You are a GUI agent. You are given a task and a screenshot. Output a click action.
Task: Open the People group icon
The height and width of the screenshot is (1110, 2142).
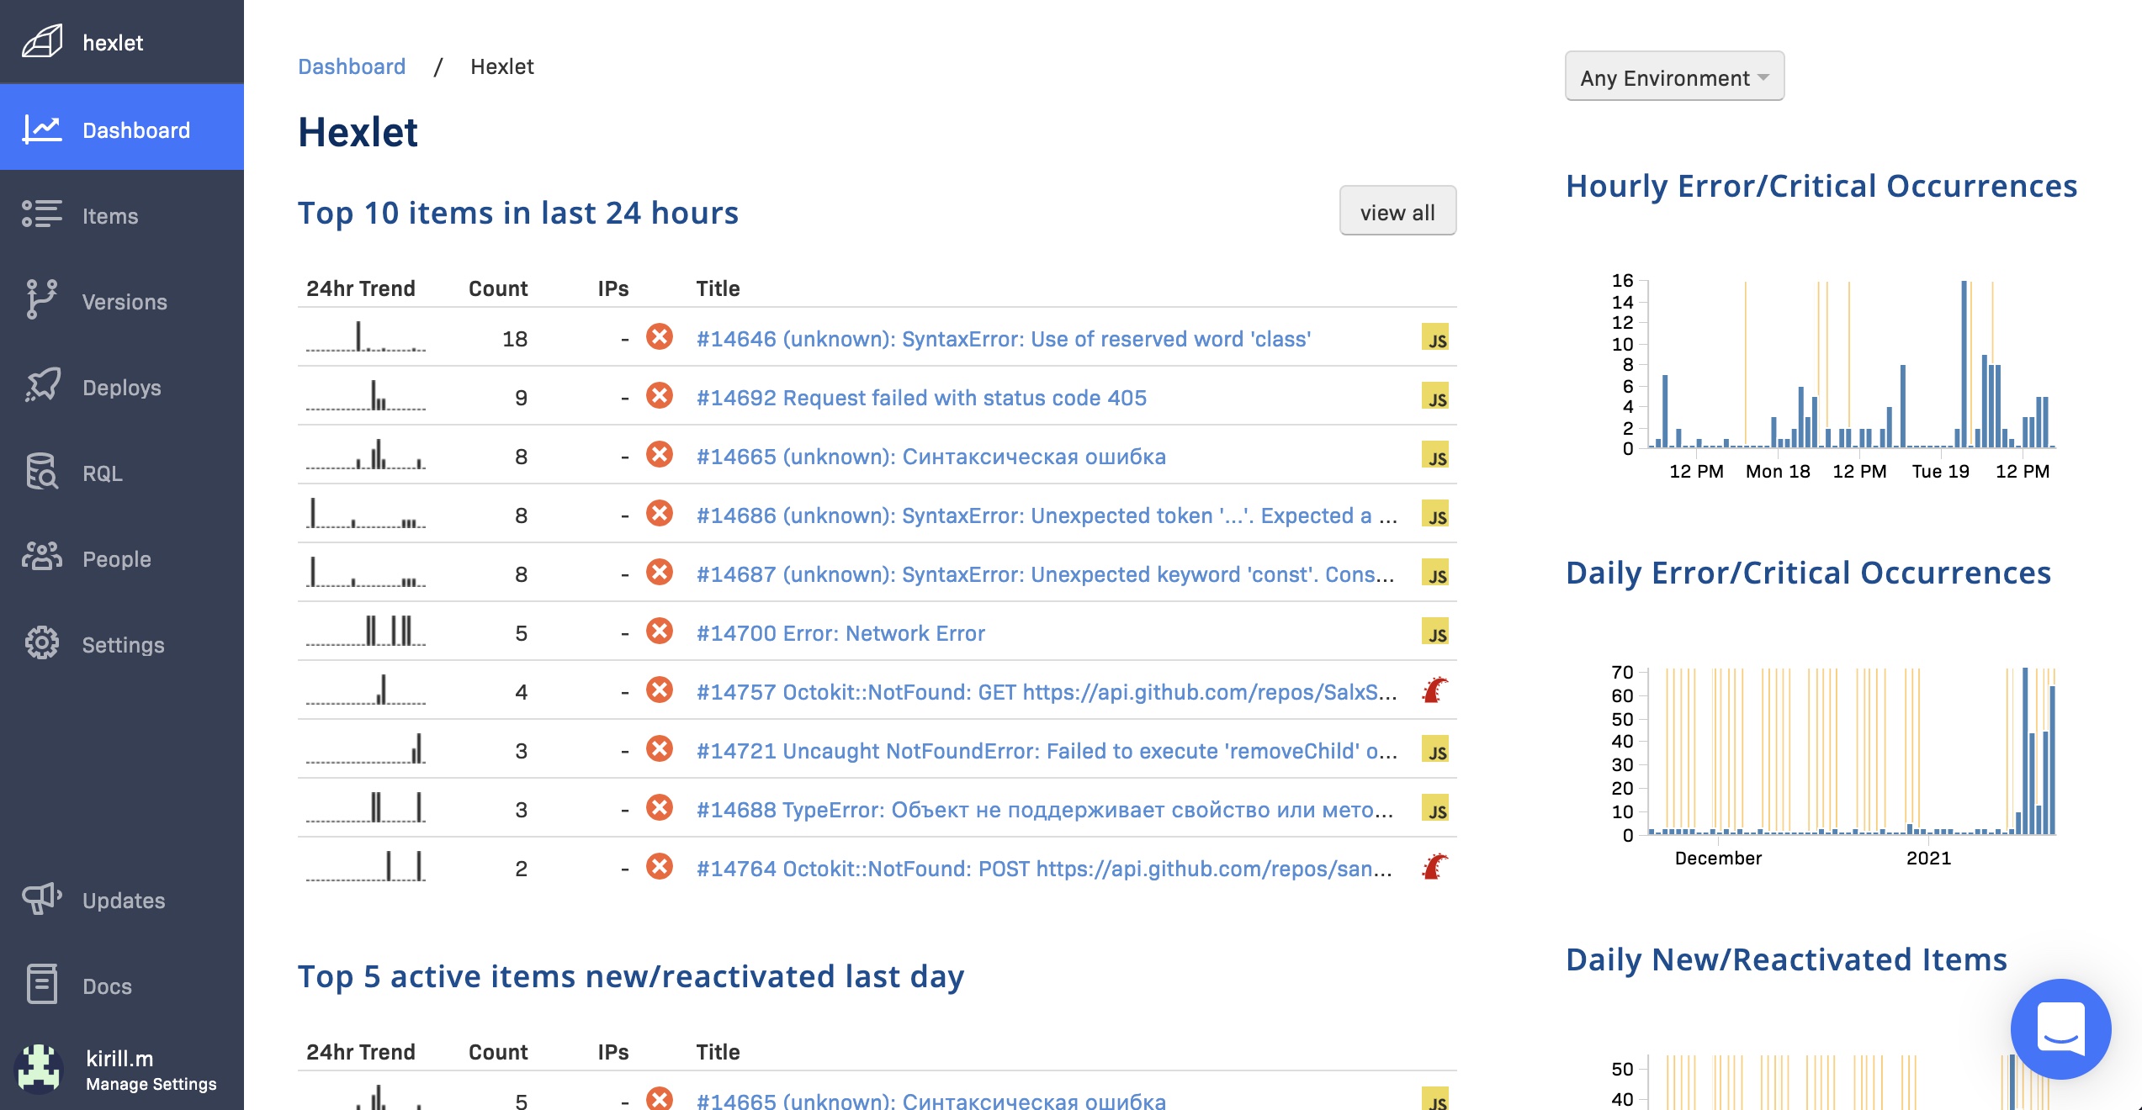pos(41,558)
